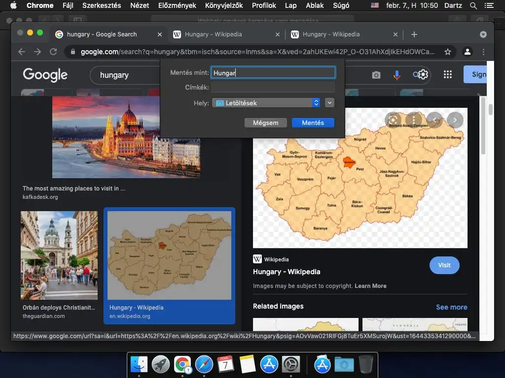Open Safari from the Dock
This screenshot has height=378, width=505.
pos(204,365)
